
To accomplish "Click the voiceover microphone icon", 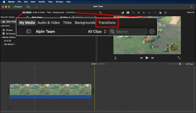I will [x=115, y=58].
